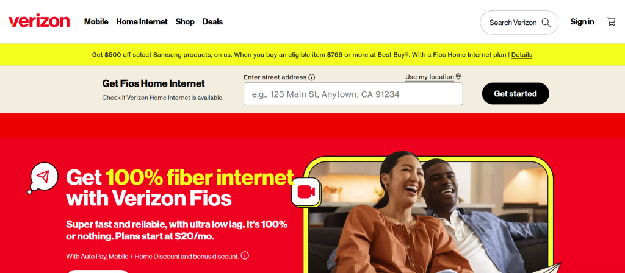Screen dimensions: 625x273
Task: Open the Deals menu
Action: (x=212, y=22)
